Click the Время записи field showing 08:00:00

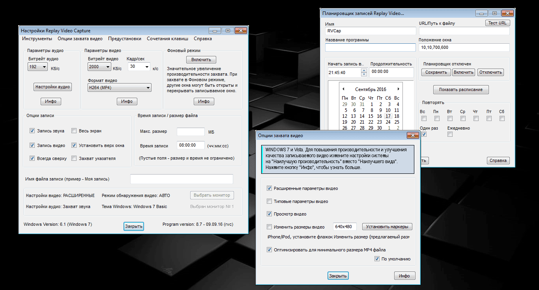(191, 145)
